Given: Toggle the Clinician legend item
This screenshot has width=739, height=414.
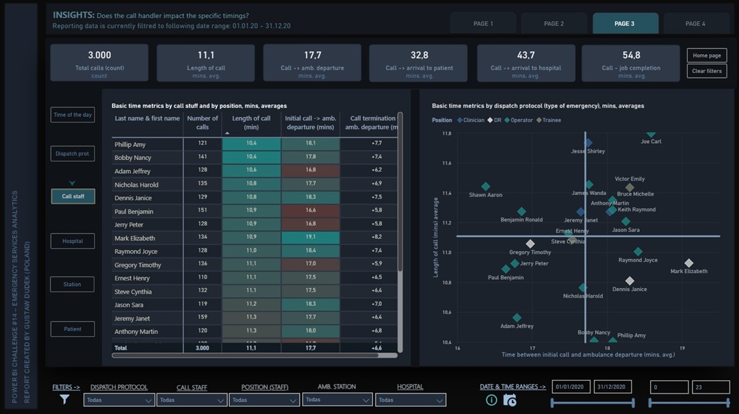Looking at the screenshot, I should (469, 120).
